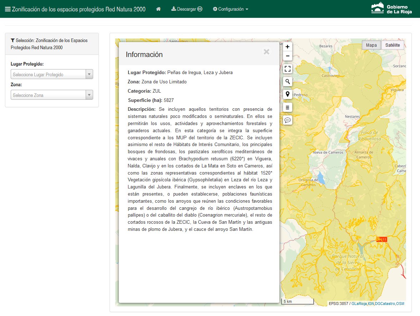
Task: Open GLaRioja attribution link
Action: pyautogui.click(x=359, y=304)
